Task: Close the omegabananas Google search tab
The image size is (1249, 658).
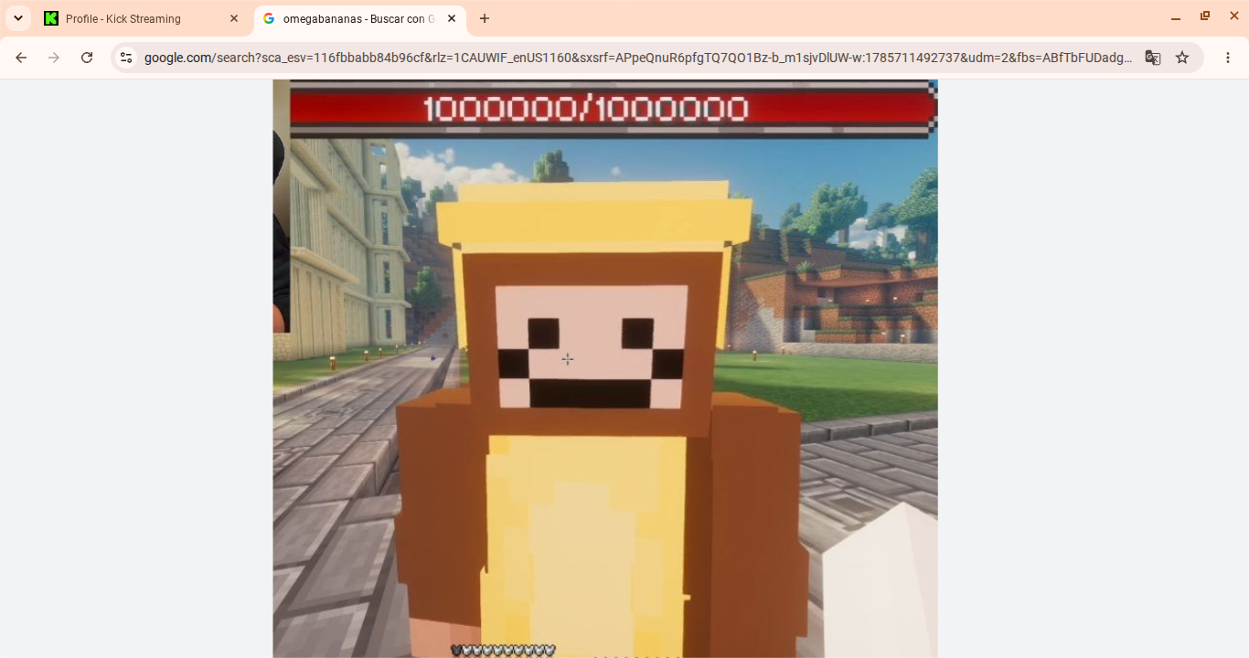Action: coord(452,18)
